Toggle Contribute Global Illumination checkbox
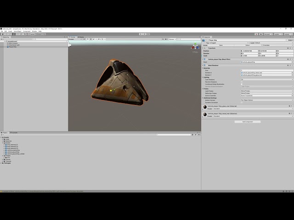 point(242,84)
